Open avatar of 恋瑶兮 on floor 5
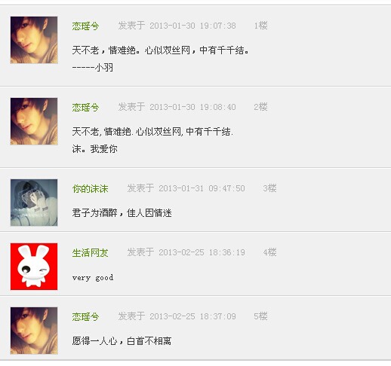391x366 pixels. pyautogui.click(x=34, y=331)
